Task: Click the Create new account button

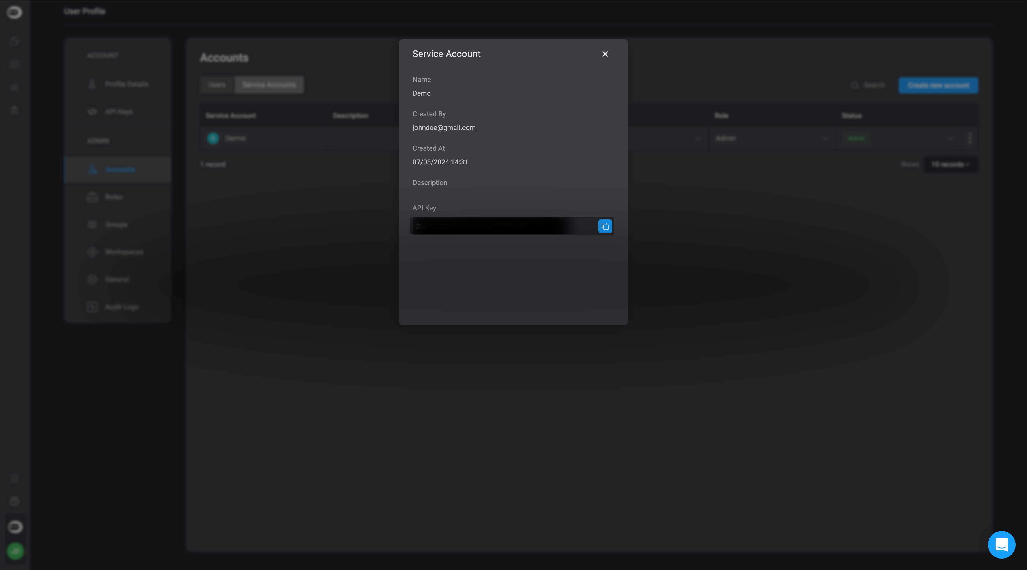Action: [938, 85]
